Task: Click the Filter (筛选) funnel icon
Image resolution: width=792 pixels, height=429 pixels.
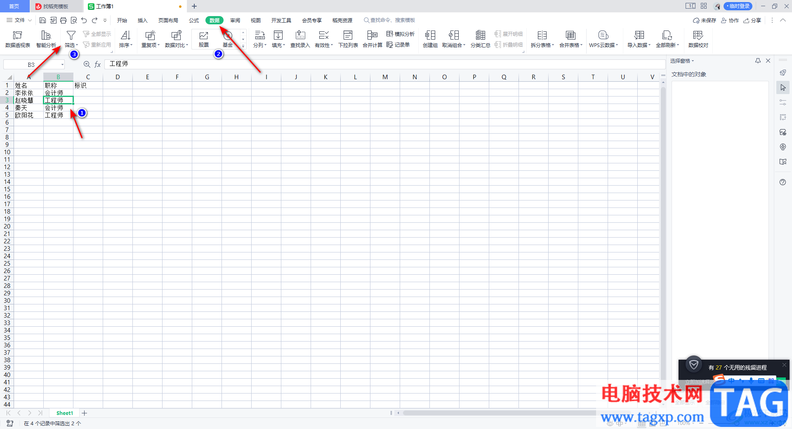Action: 71,35
